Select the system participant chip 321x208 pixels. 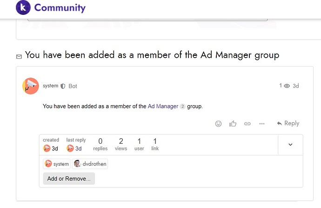(57, 164)
